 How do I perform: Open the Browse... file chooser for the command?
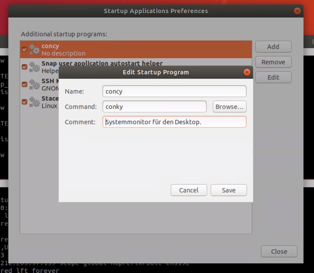click(230, 106)
